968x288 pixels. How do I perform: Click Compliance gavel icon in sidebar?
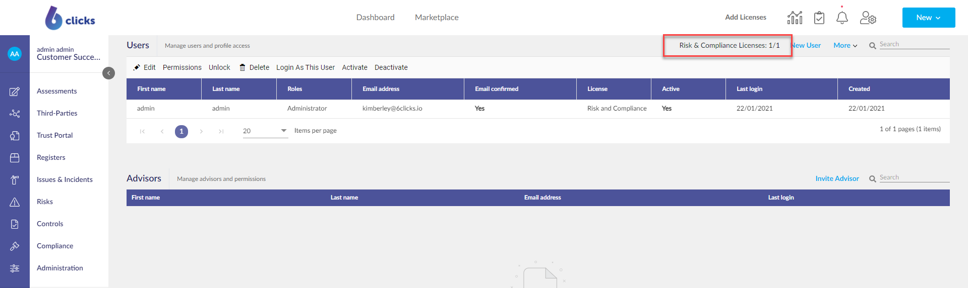[x=15, y=246]
